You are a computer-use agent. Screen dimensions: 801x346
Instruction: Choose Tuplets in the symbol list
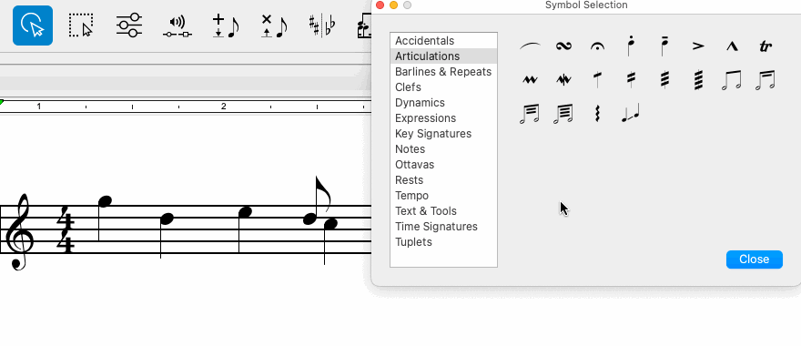(443, 242)
